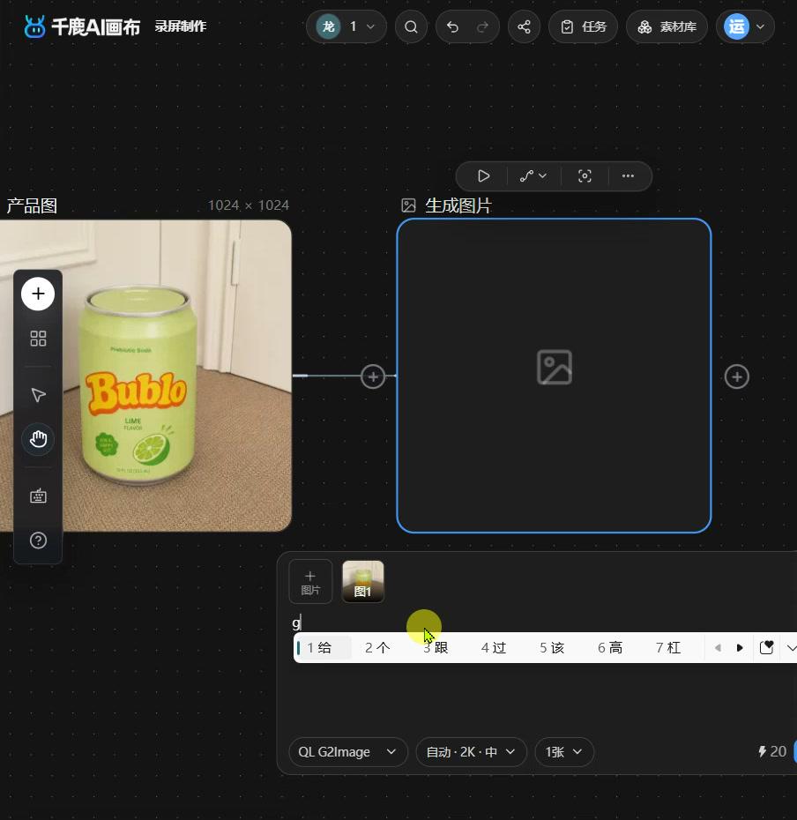Image resolution: width=797 pixels, height=820 pixels.
Task: Click the 生成图片 node title text
Action: click(x=458, y=205)
